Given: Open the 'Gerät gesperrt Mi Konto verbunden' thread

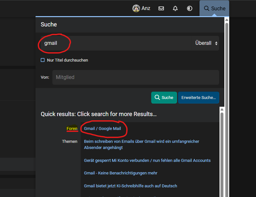Looking at the screenshot, I should (147, 160).
